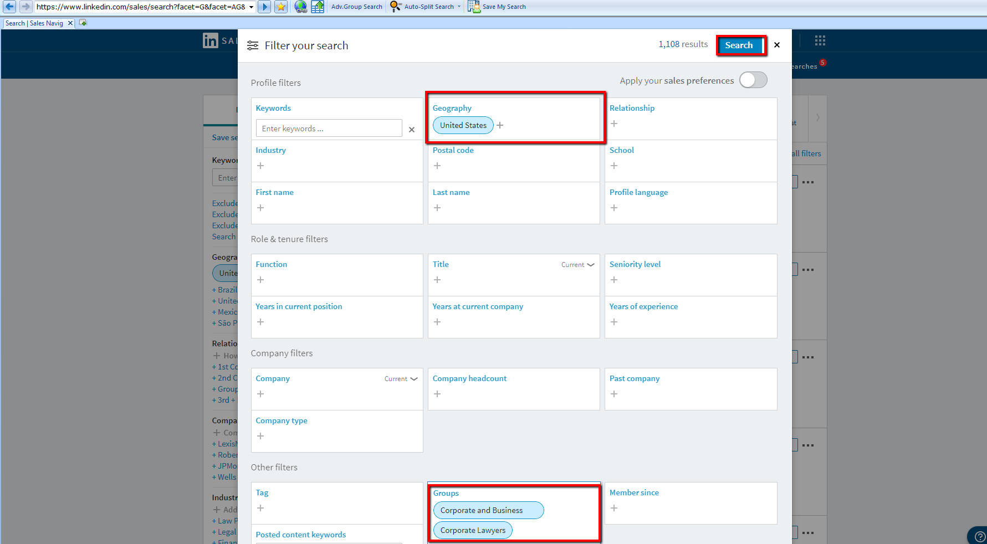Click the Corporate Lawyers group chip
987x544 pixels.
coord(473,530)
